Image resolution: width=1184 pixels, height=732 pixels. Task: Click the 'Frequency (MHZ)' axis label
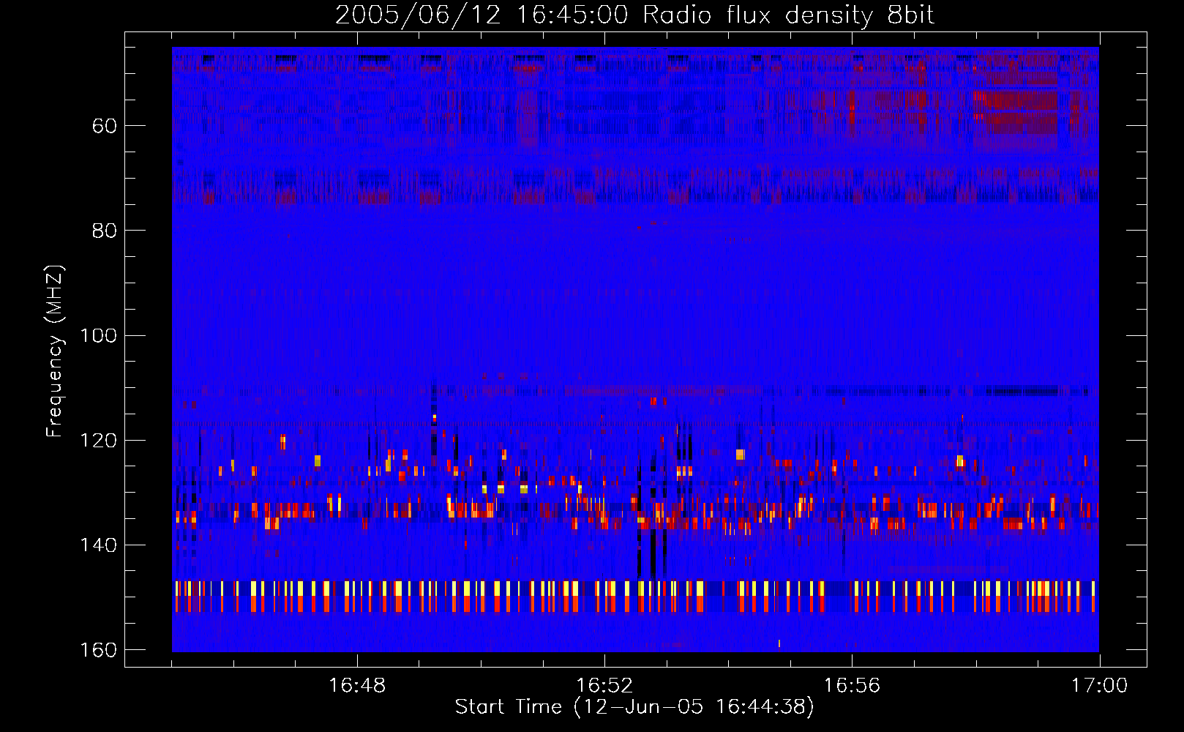point(55,351)
